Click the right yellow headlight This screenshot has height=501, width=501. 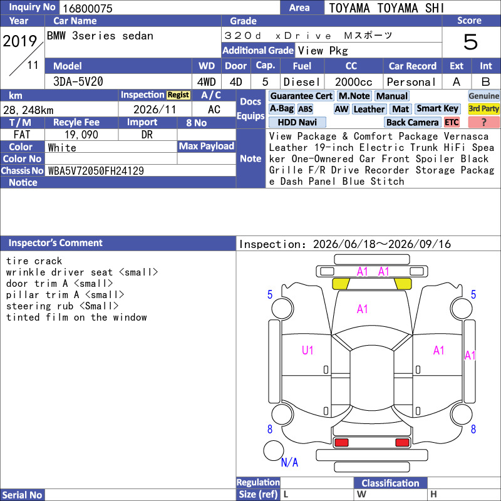click(403, 284)
